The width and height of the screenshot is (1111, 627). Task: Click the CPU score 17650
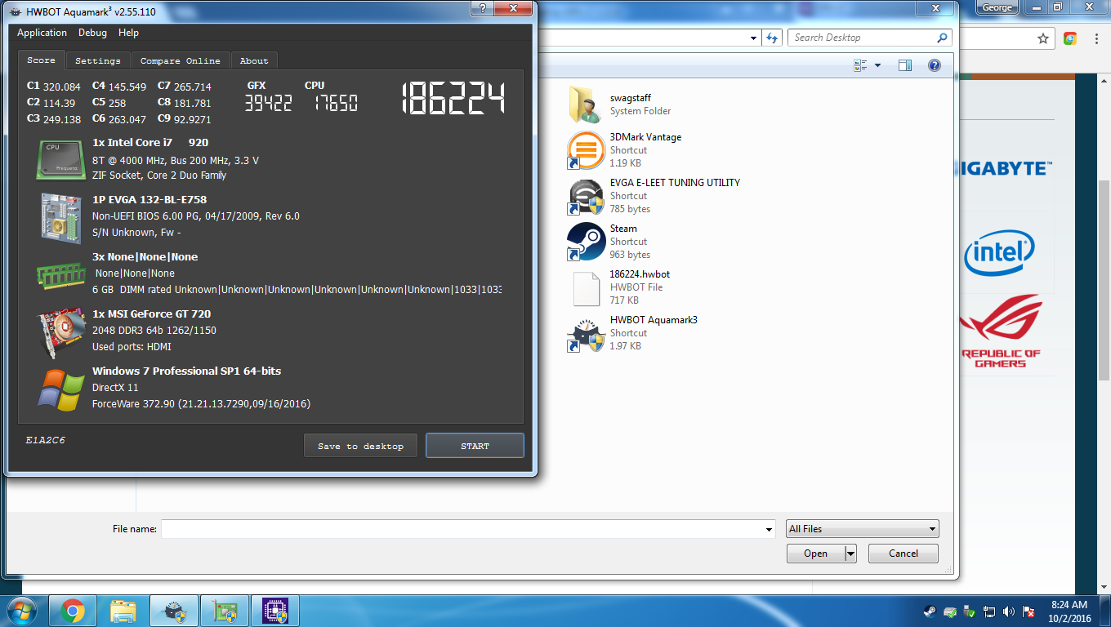click(335, 103)
